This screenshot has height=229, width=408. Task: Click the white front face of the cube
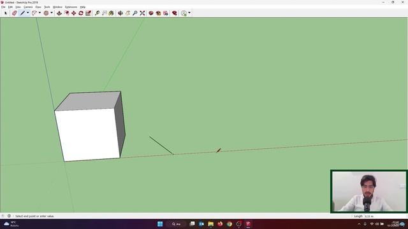89,134
